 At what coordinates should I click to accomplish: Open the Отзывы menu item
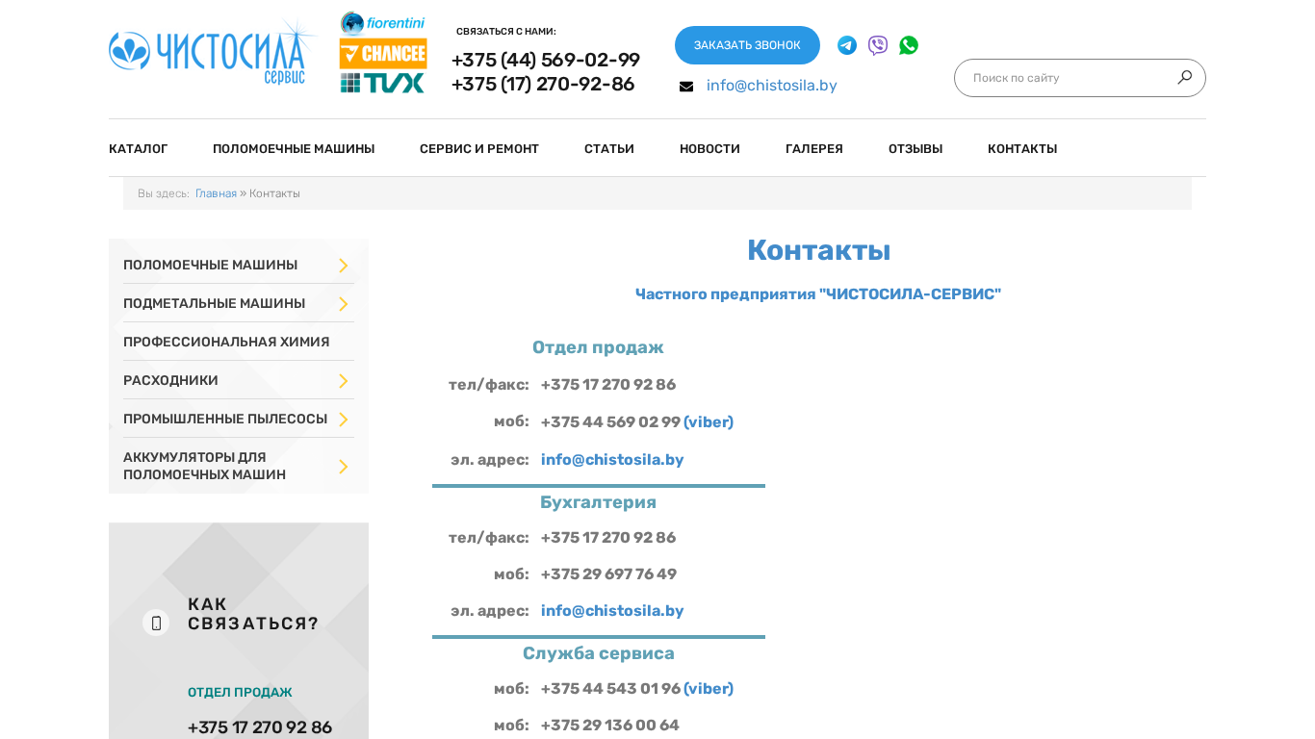pyautogui.click(x=915, y=149)
